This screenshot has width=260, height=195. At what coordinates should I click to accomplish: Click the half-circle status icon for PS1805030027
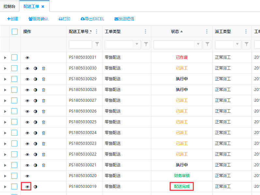coord(36,101)
